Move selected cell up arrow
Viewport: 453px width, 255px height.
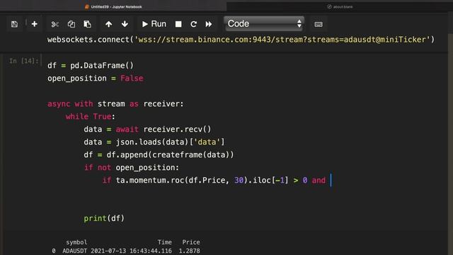(108, 24)
